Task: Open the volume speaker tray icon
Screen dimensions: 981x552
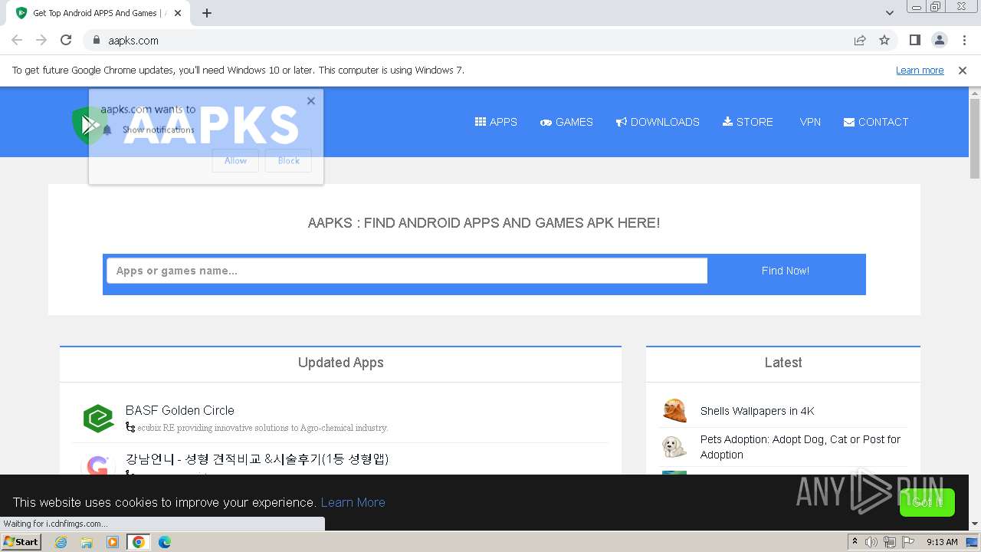Action: pyautogui.click(x=871, y=542)
